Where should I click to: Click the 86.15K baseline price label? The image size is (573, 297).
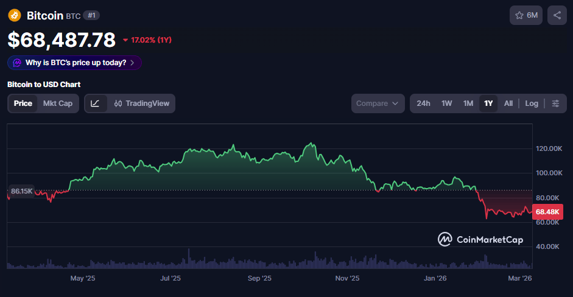[x=21, y=191]
